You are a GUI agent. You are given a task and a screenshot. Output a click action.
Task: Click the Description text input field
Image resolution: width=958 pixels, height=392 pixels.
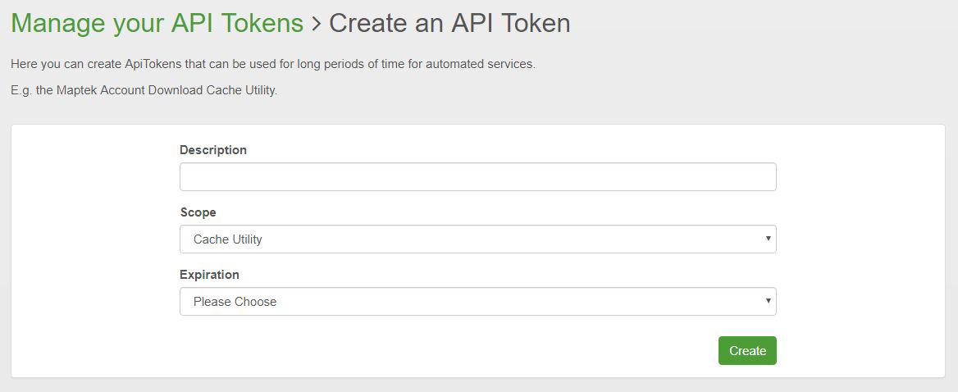477,177
